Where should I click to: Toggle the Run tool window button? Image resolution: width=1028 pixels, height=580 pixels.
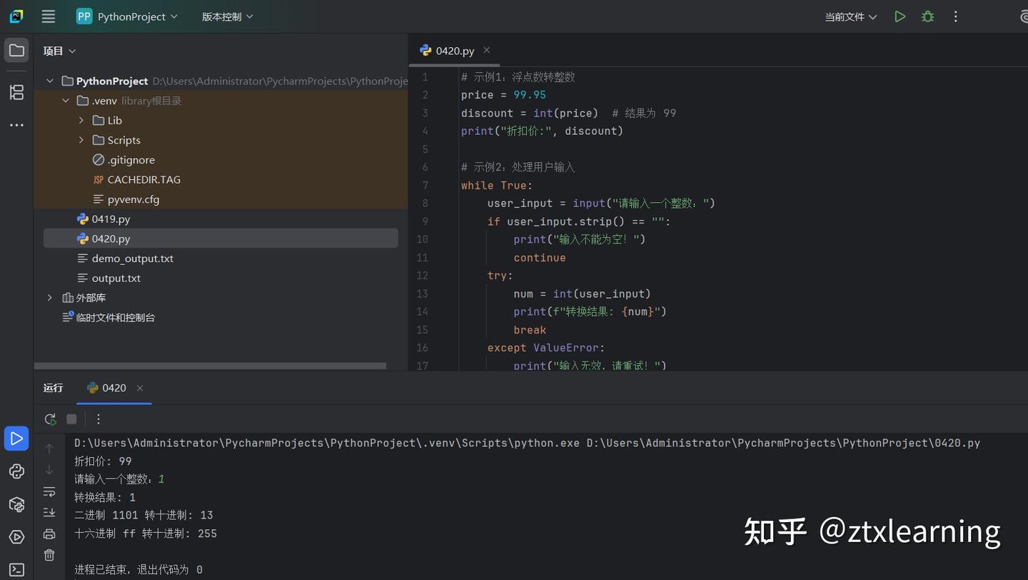click(16, 438)
